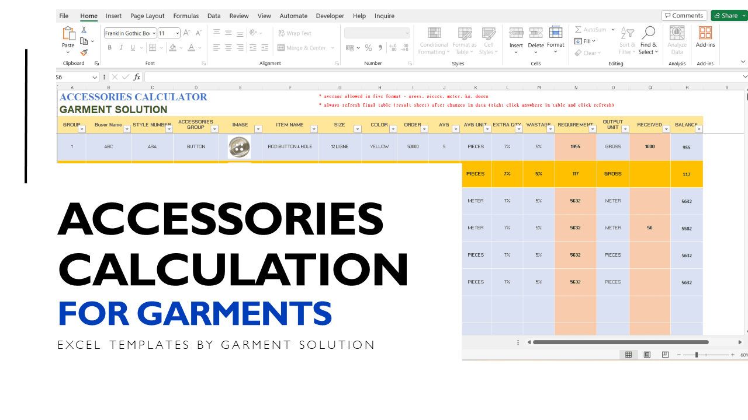
Task: Click the Increase Font Size icon
Action: point(186,33)
